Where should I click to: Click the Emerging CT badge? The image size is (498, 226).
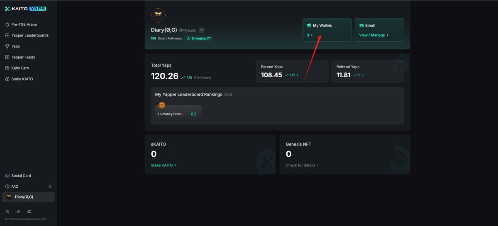pos(198,38)
